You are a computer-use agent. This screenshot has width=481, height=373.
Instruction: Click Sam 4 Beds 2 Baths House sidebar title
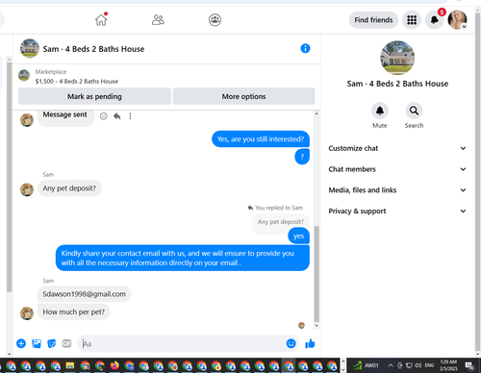pos(397,84)
